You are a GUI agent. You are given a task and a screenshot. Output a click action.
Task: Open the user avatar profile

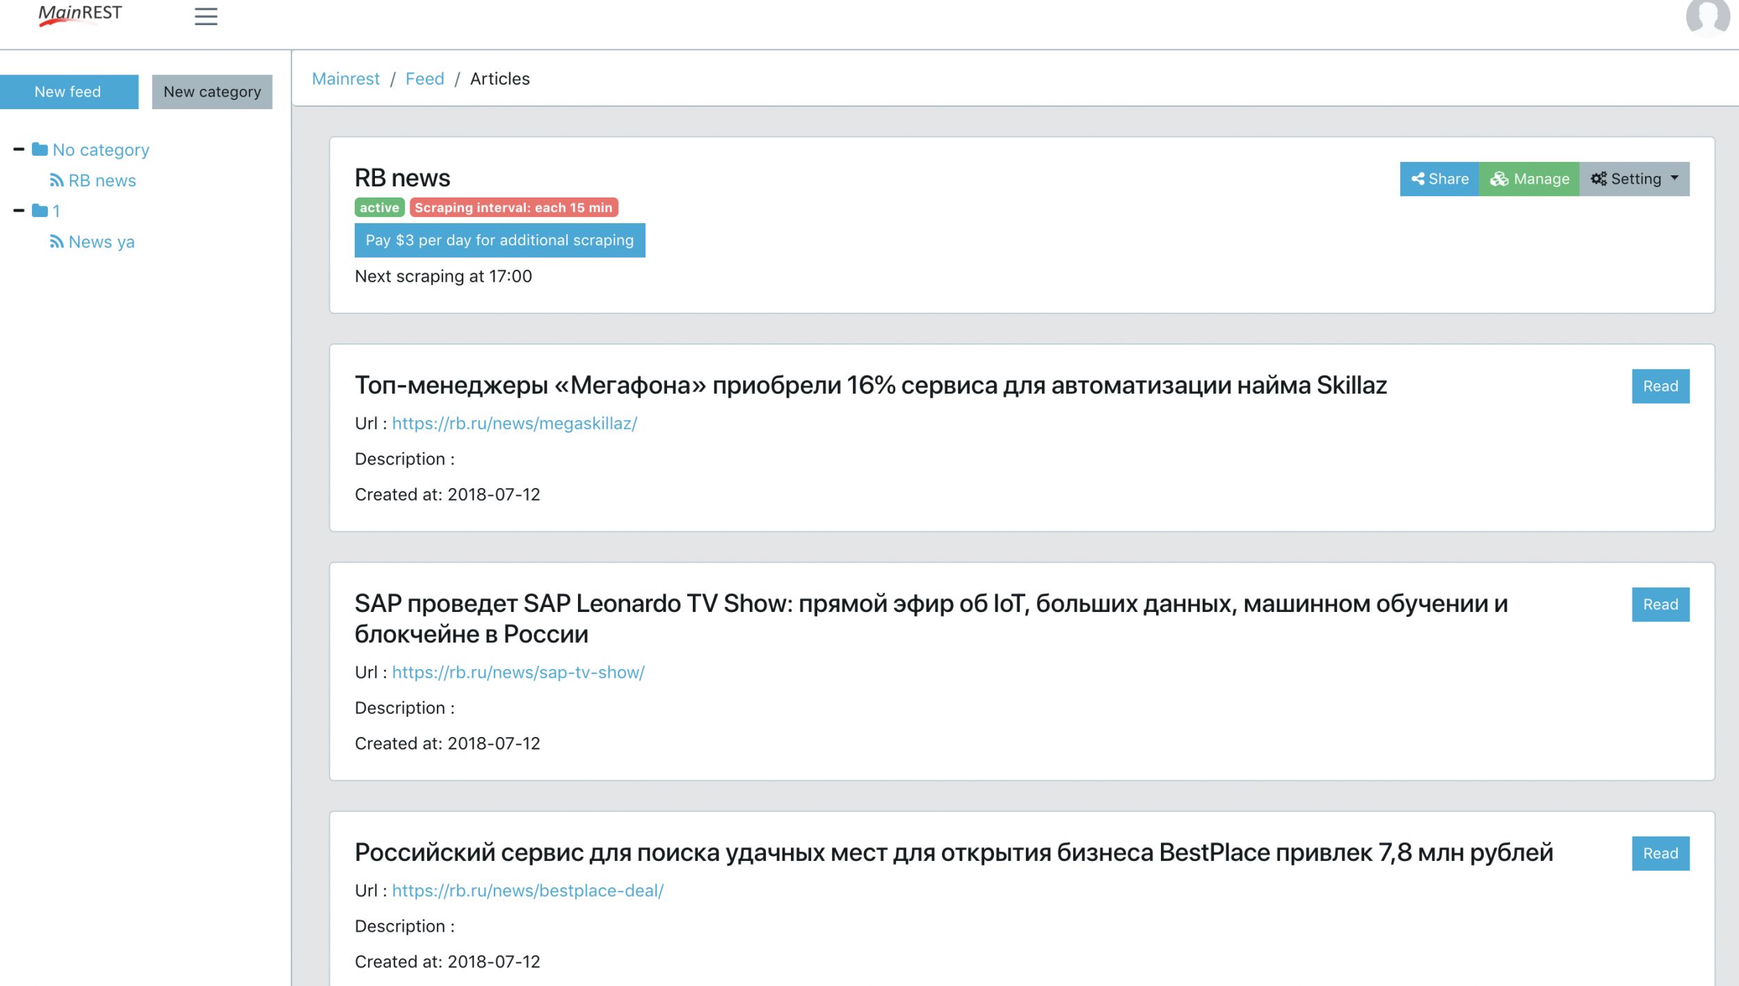[1706, 16]
